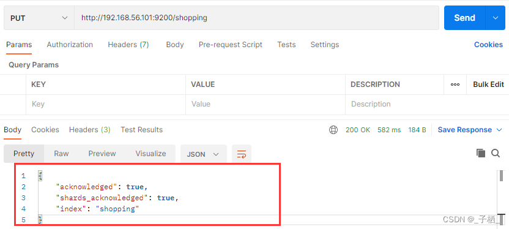
Task: Click the DESCRIPTION column header
Action: (x=375, y=84)
